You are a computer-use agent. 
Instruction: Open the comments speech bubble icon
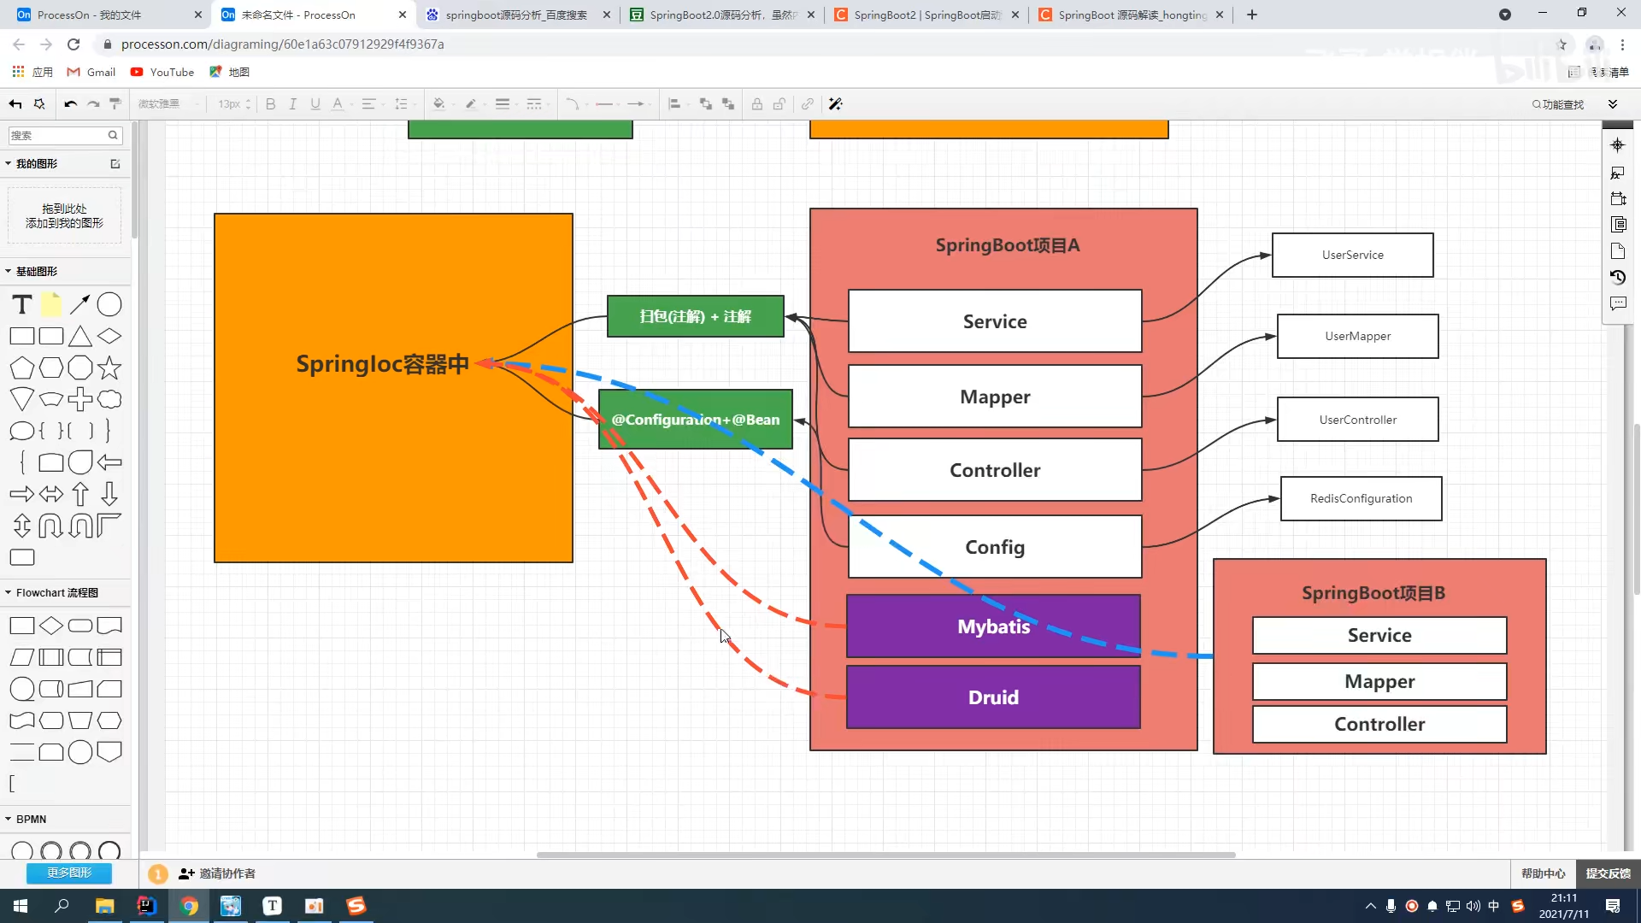(x=1618, y=303)
